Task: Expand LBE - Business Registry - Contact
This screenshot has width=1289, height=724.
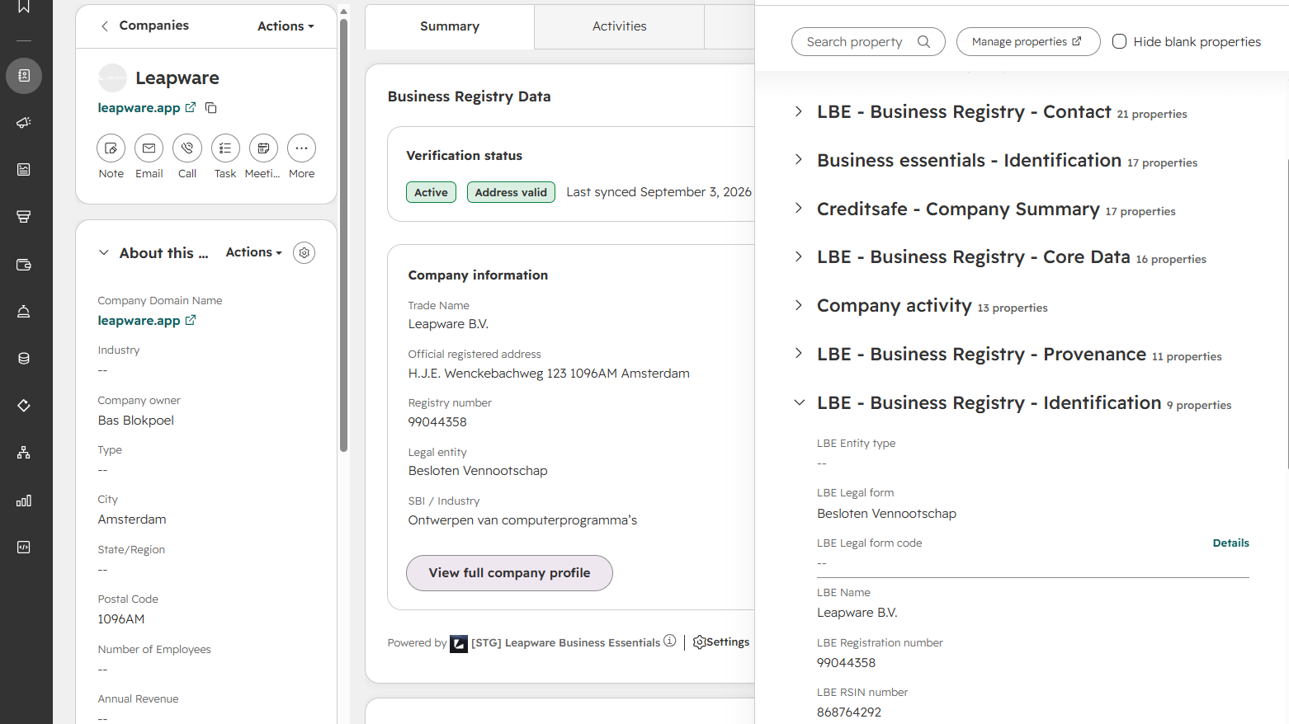Action: pos(798,111)
